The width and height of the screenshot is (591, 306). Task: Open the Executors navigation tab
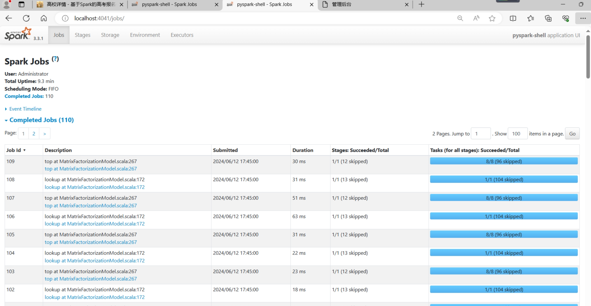pos(182,35)
